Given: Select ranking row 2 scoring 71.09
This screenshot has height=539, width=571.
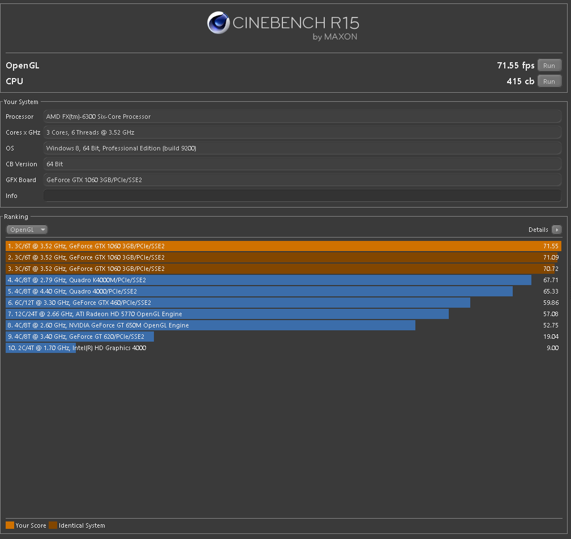Looking at the screenshot, I should (284, 257).
